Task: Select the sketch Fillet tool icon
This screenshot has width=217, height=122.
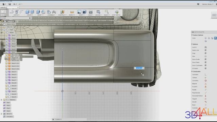Action: [x=22, y=12]
